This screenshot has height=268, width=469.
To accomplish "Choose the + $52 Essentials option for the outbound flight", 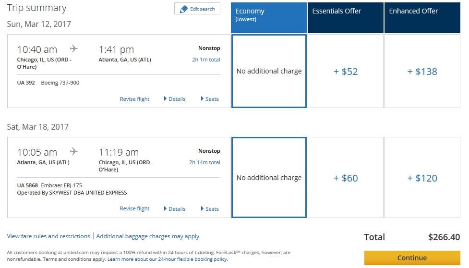I will point(346,71).
